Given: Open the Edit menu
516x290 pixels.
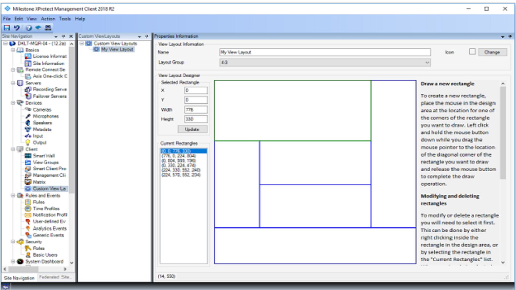Looking at the screenshot, I should click(x=19, y=19).
